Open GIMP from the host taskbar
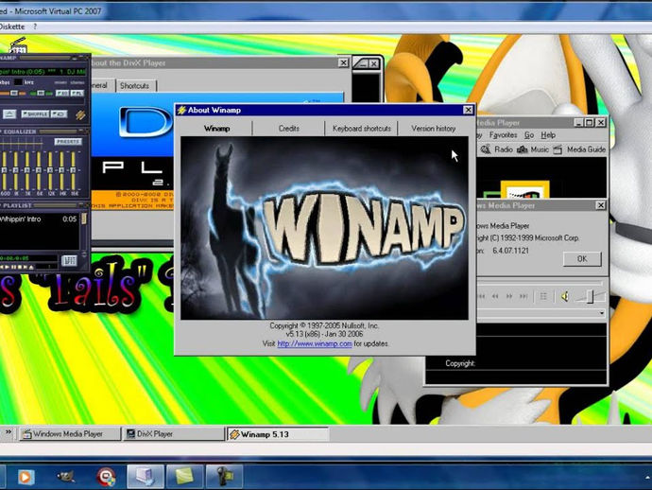This screenshot has height=490, width=652. click(66, 477)
